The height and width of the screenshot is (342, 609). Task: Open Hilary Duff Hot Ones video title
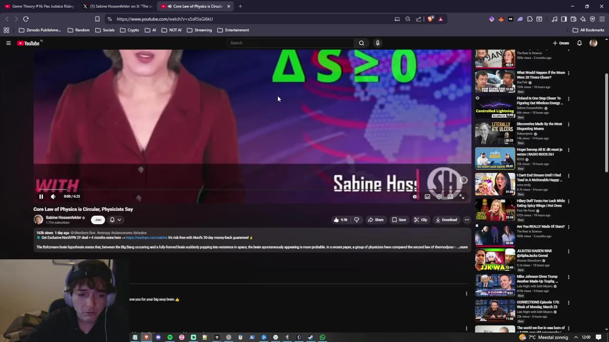[x=541, y=203]
